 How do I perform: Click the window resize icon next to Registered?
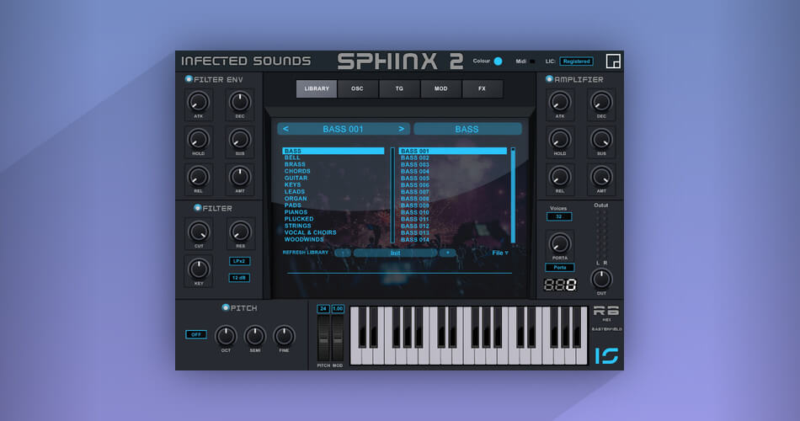click(613, 61)
